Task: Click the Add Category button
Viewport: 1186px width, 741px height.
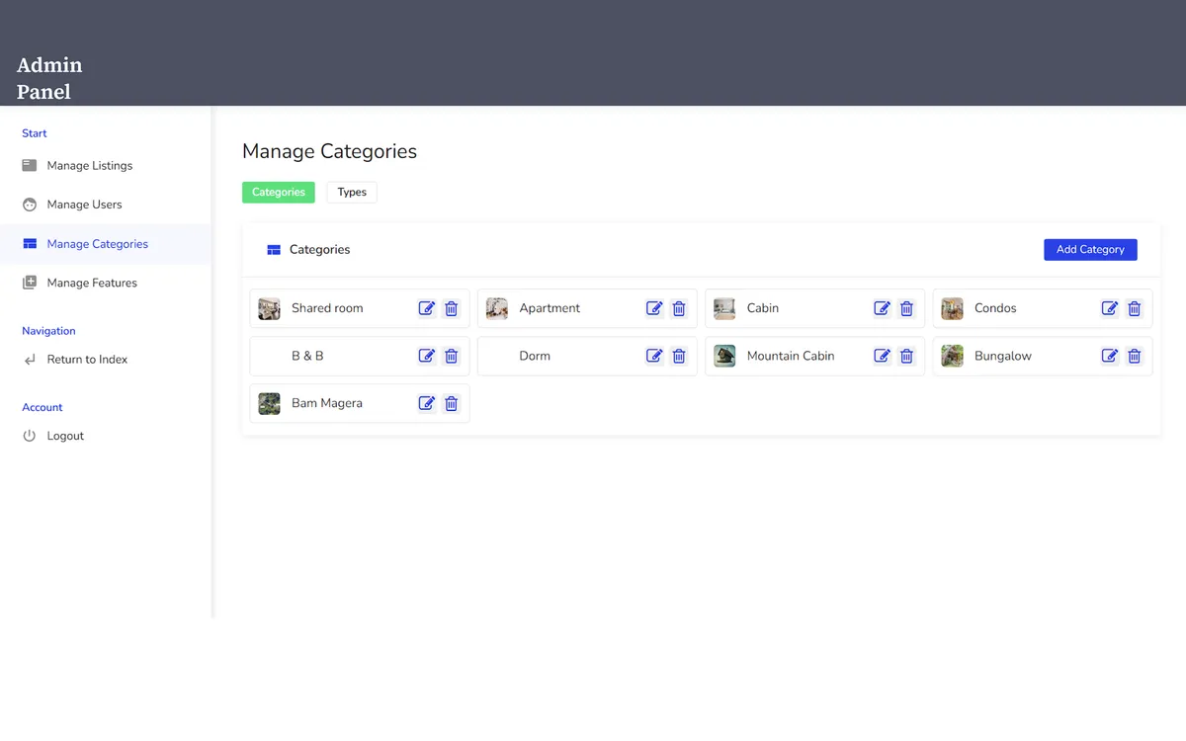Action: coord(1090,250)
